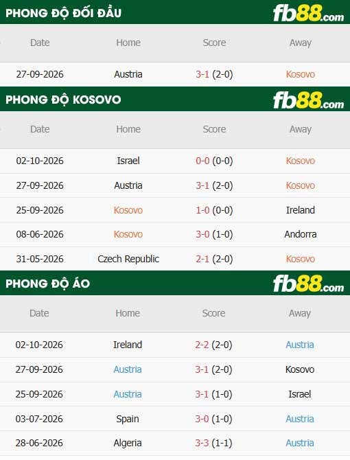Open the Austria away link in the Algeria row
Viewport: 350px width, 460px height.
[x=300, y=443]
